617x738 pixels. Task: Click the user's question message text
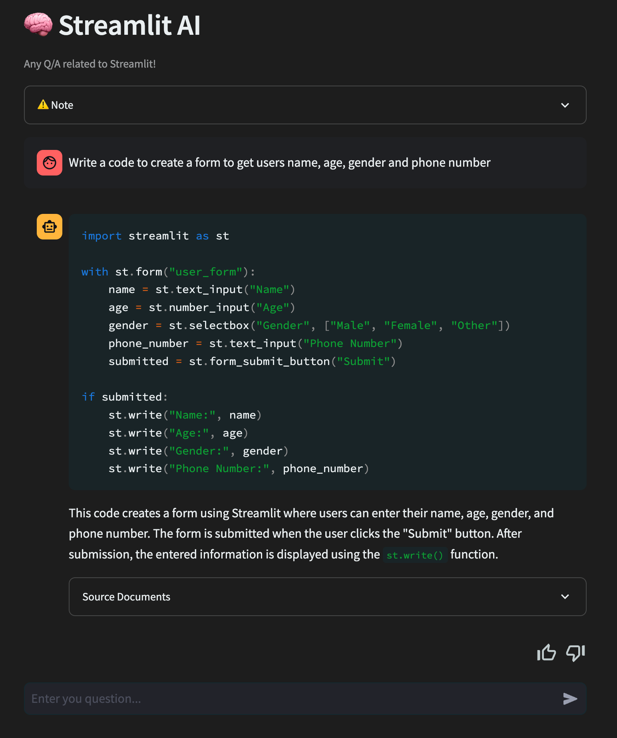point(280,163)
